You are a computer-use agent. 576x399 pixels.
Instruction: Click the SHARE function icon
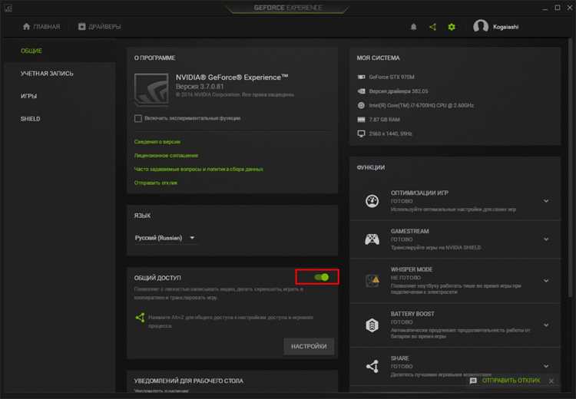[372, 366]
